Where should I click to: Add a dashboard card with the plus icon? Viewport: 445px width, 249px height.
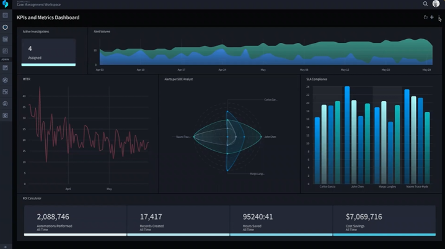[431, 17]
